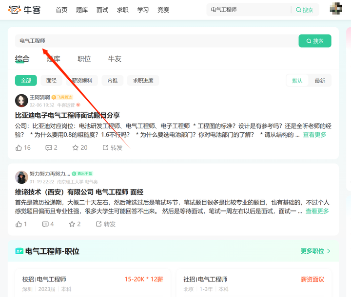Share the 比亚迪 post via 转发
The image size is (351, 297).
pyautogui.click(x=113, y=148)
